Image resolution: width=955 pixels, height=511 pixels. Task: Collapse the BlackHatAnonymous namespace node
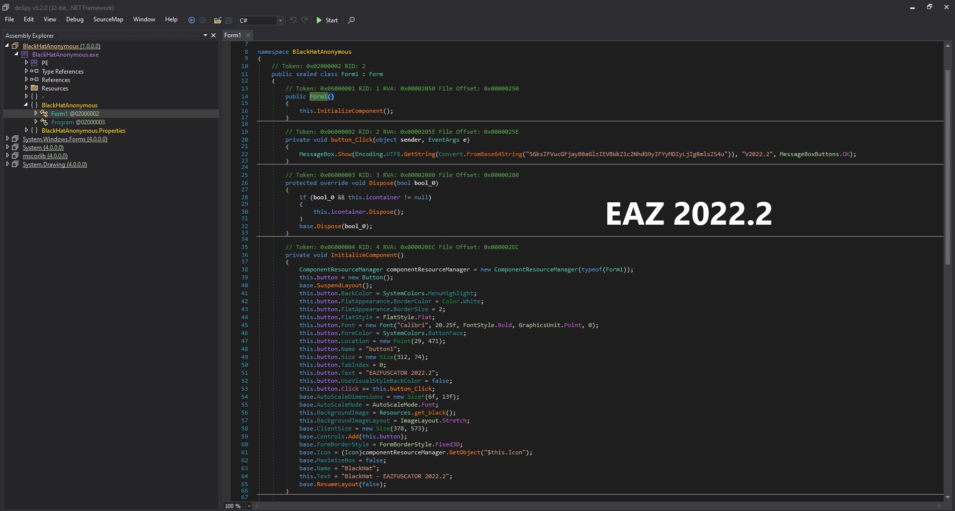26,105
